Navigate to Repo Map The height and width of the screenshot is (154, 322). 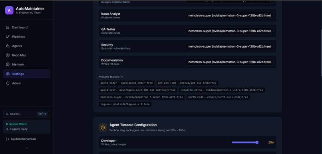click(27, 55)
